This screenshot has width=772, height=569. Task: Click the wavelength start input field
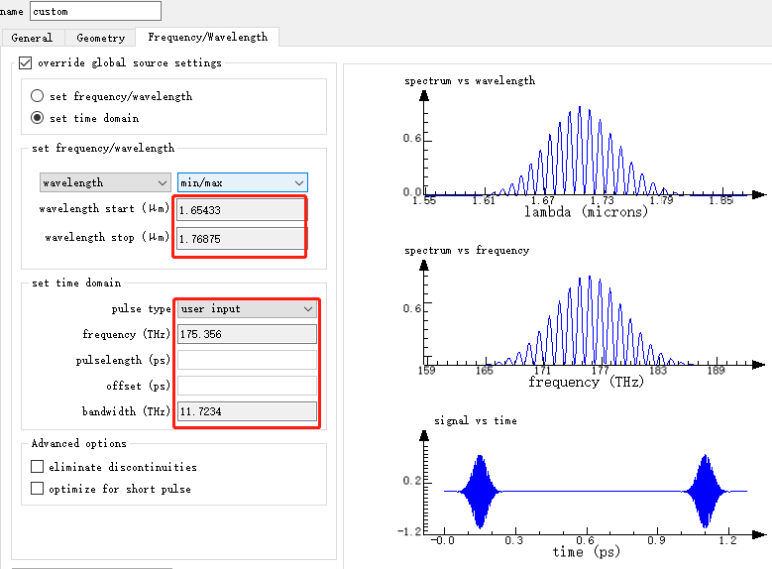(240, 210)
